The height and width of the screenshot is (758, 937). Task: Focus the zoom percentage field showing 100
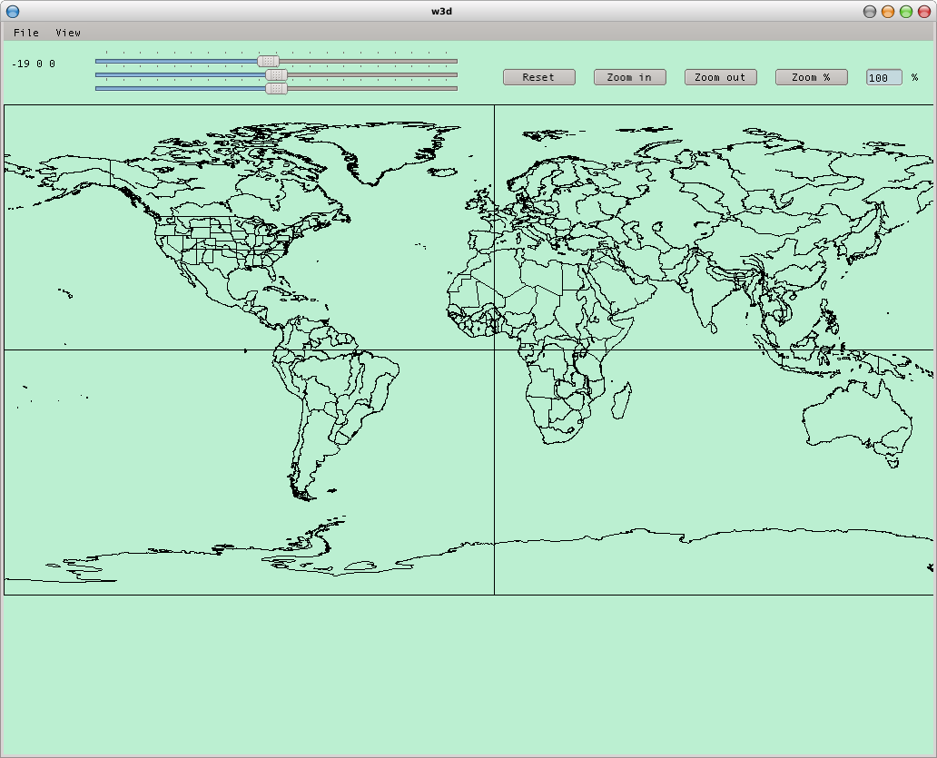[883, 78]
